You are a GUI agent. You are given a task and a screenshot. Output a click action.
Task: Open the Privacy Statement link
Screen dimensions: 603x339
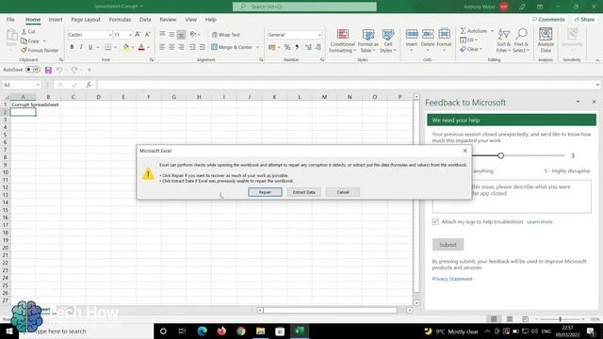[x=452, y=279]
